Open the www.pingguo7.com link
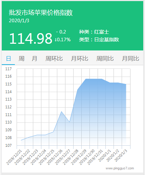Image resolution: width=145 pixels, height=175 pixels. tap(120, 168)
